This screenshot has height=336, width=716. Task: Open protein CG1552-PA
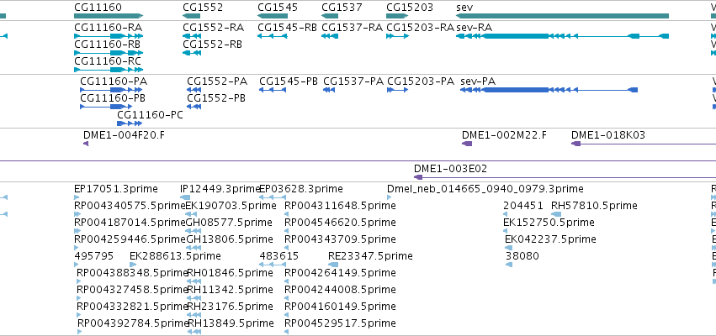pyautogui.click(x=194, y=90)
